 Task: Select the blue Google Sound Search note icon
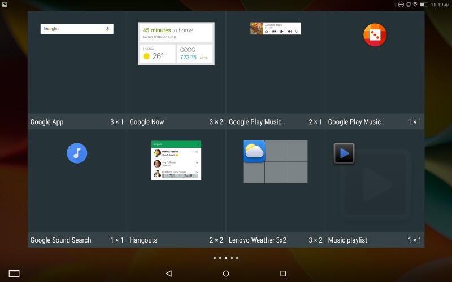pyautogui.click(x=77, y=153)
